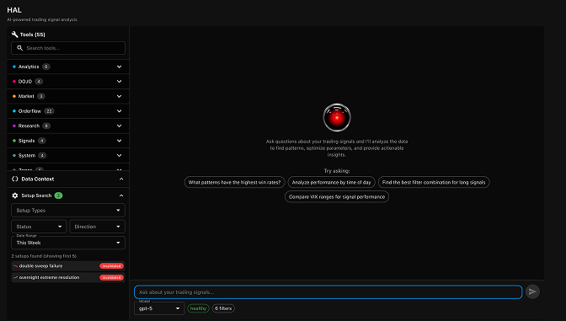The height and width of the screenshot is (321, 566).
Task: Collapse the Setup Search section
Action: click(x=121, y=195)
